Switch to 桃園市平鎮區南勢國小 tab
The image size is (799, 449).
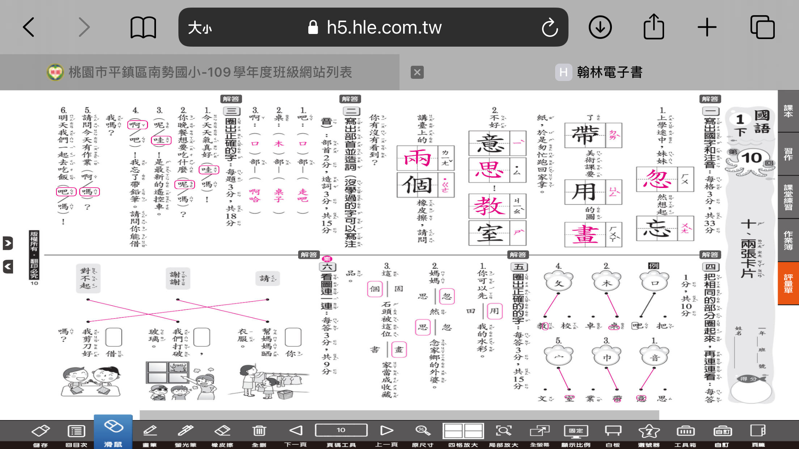[x=200, y=72]
